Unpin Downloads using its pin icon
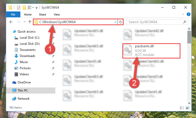Viewport: 196px width, 118px height. click(x=53, y=56)
